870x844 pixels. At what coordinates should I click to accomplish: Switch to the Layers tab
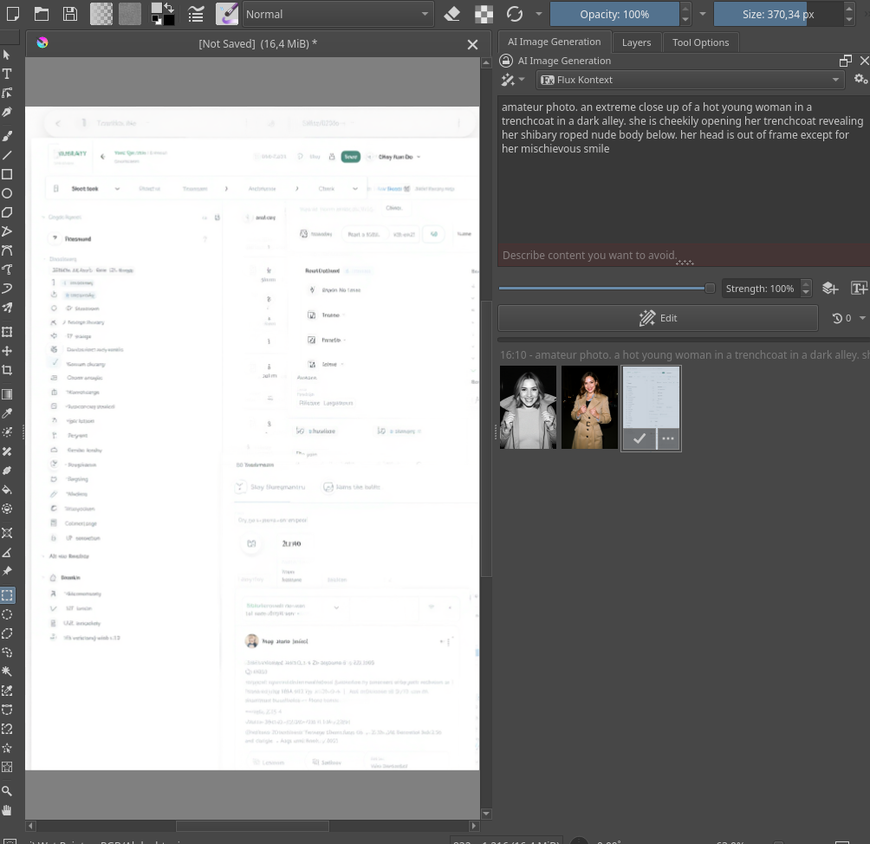[x=636, y=42]
